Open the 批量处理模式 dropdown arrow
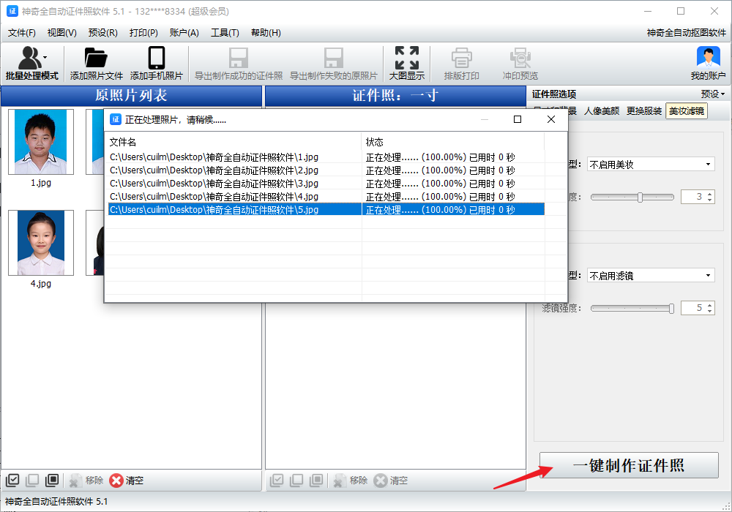The width and height of the screenshot is (732, 512). [45, 57]
